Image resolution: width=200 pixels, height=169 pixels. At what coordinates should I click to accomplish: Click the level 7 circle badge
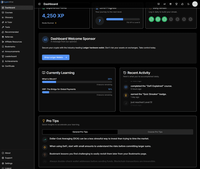[x=100, y=21]
